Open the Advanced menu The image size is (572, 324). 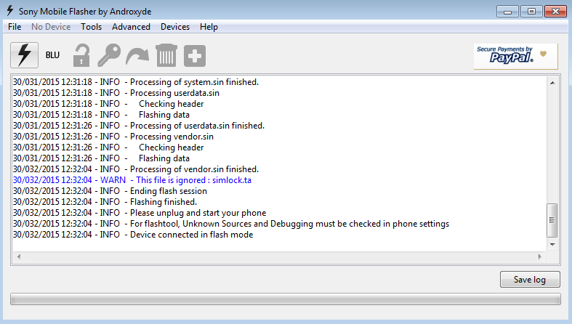(131, 27)
